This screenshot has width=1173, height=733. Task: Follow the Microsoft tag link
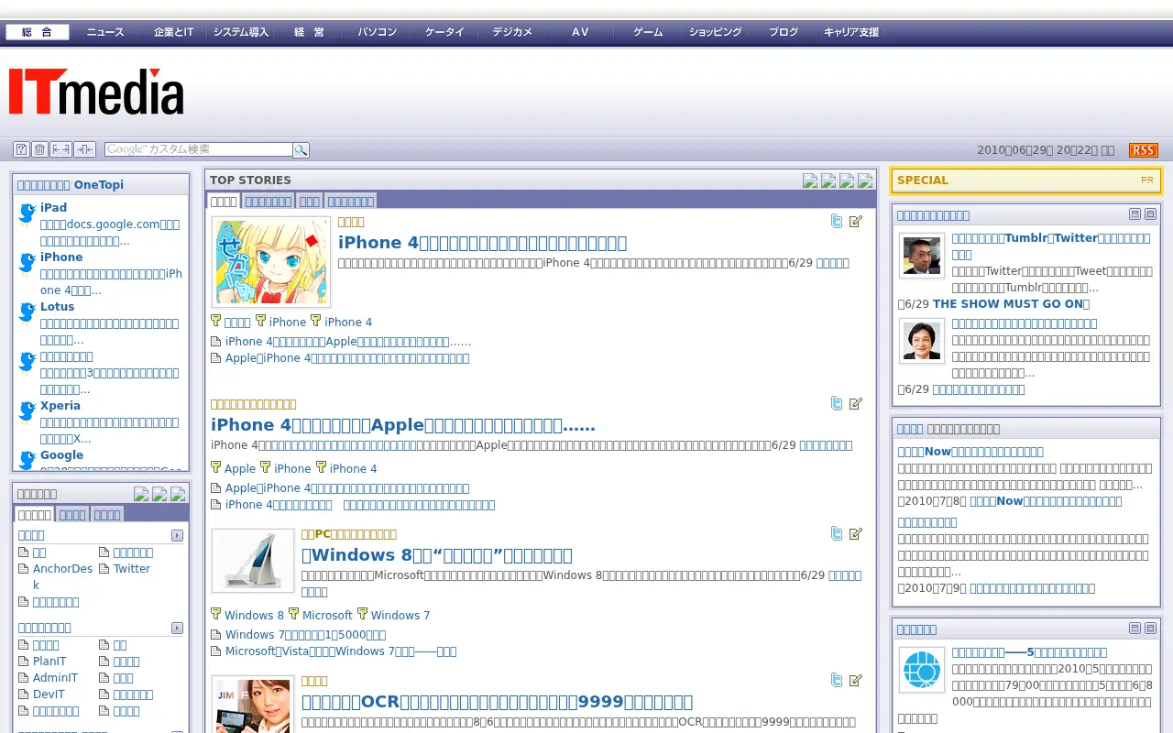327,616
